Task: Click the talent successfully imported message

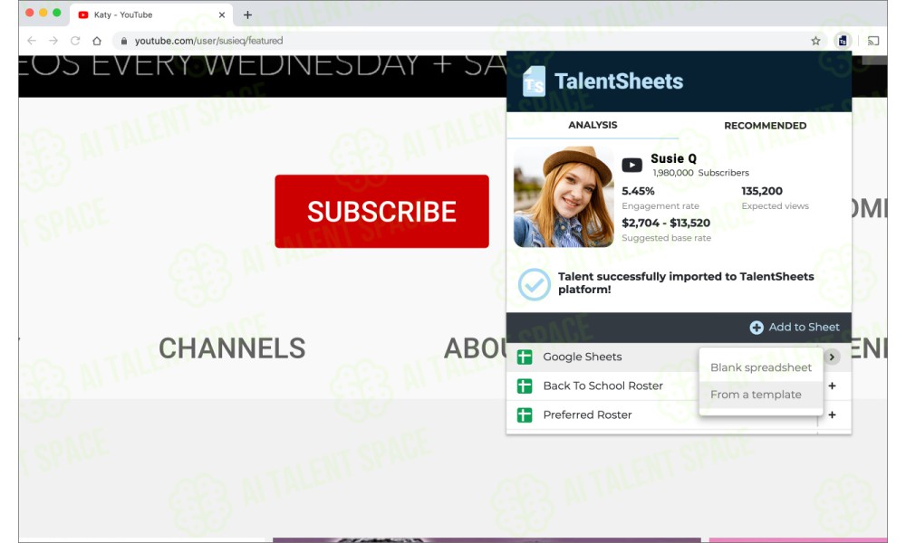Action: (686, 282)
